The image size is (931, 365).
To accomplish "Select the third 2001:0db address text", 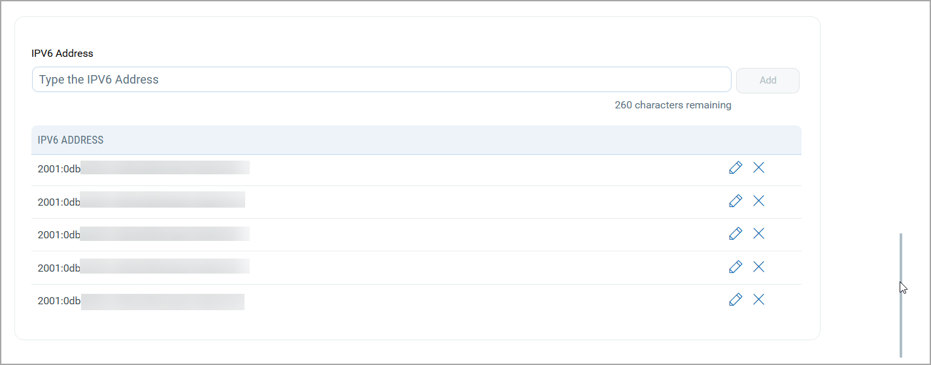I will click(59, 234).
